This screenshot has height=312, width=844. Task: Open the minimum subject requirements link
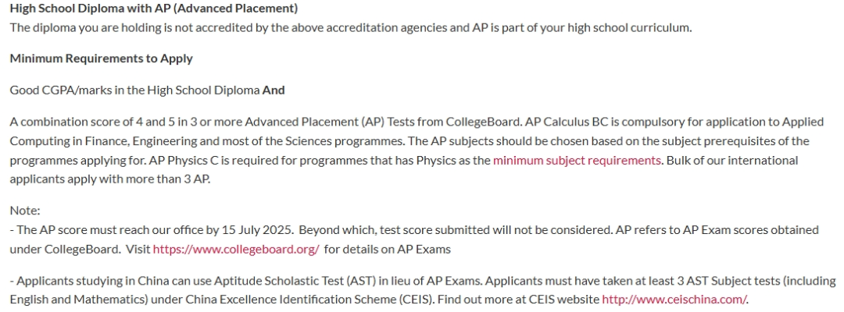pyautogui.click(x=577, y=160)
